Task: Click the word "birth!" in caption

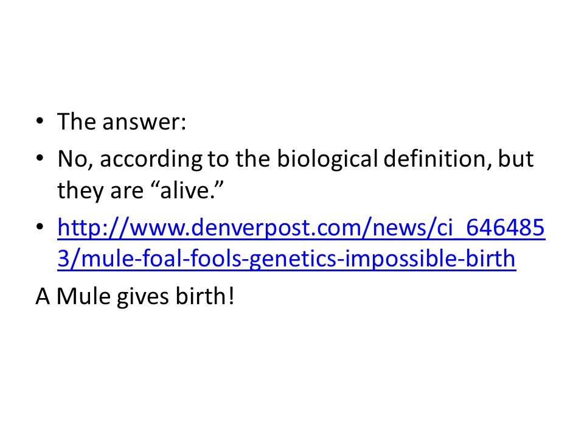Action: point(205,296)
